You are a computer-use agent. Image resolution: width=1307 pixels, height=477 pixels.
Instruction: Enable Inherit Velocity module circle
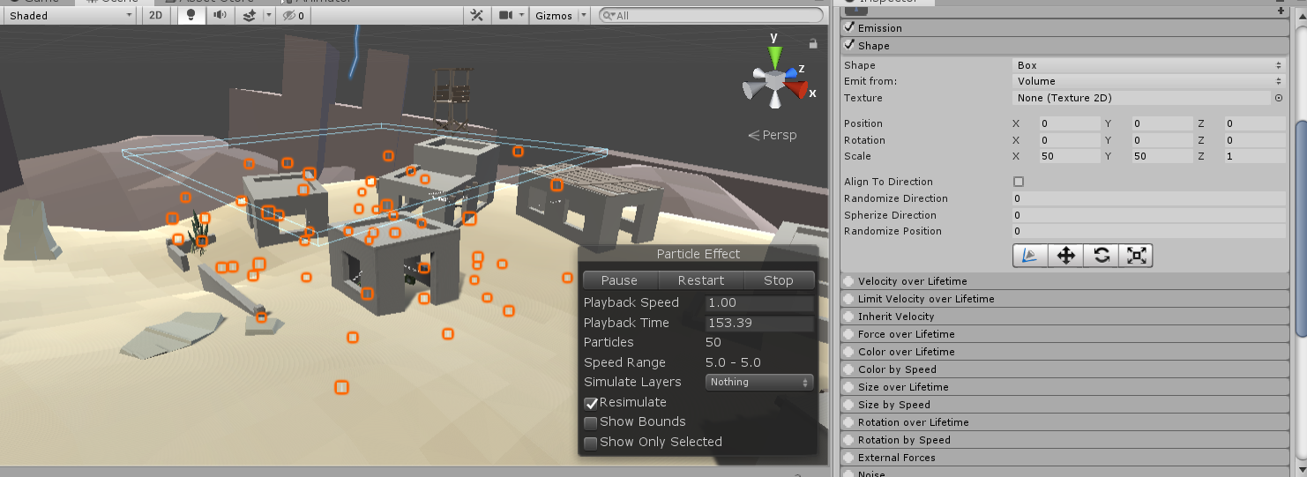click(x=848, y=317)
